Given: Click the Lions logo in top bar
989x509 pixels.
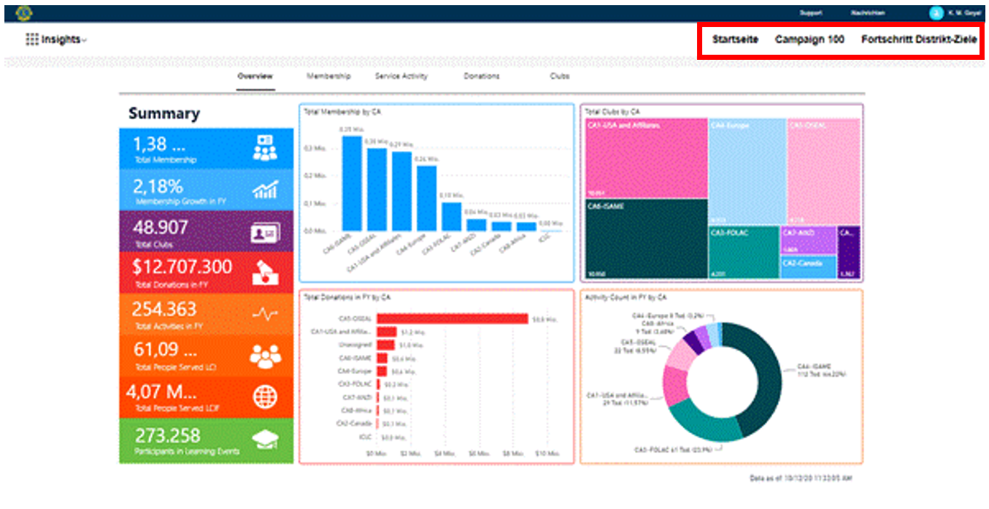Looking at the screenshot, I should [x=20, y=12].
